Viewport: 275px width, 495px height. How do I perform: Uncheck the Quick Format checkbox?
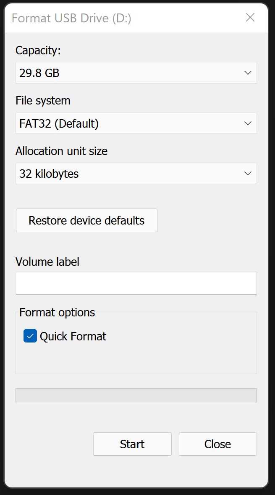30,336
